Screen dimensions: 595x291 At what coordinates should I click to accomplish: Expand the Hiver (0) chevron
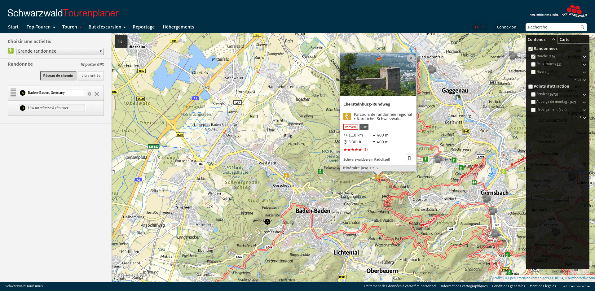(x=584, y=72)
